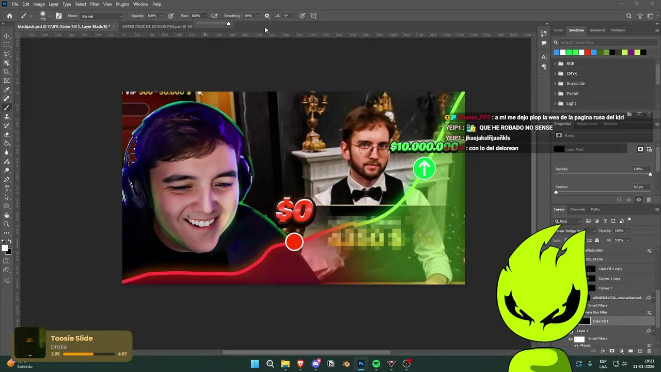Screen dimensions: 661x372
Task: Create new adjustment layer icon
Action: (621, 351)
